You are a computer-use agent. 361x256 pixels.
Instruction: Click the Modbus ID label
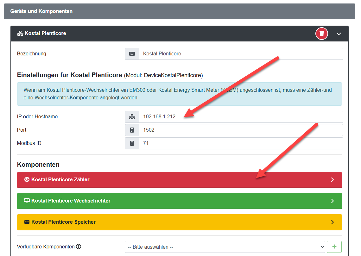click(x=29, y=143)
